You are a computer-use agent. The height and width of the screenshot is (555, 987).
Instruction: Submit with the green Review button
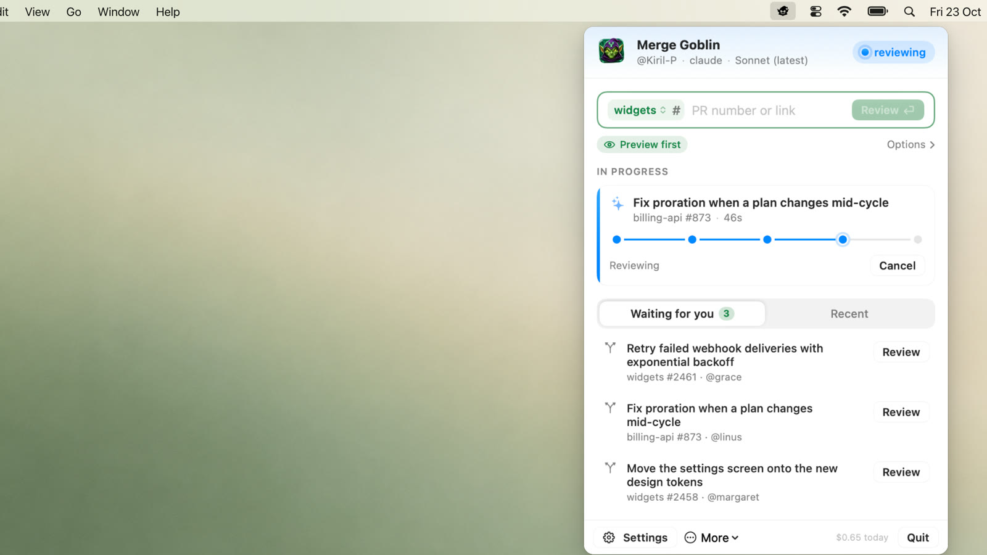coord(888,110)
